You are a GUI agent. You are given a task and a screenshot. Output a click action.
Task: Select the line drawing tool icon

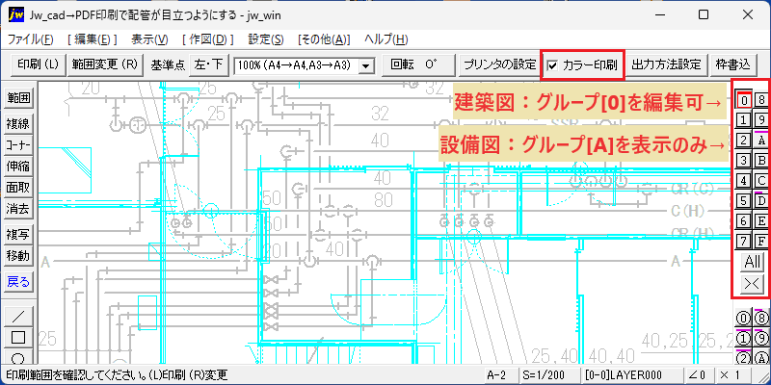pyautogui.click(x=18, y=316)
